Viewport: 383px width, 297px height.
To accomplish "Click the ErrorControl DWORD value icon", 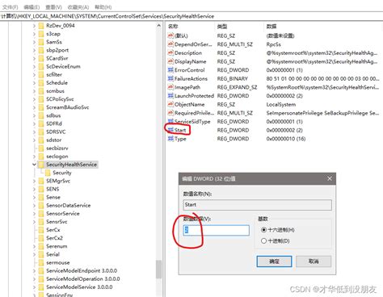I will click(x=170, y=70).
